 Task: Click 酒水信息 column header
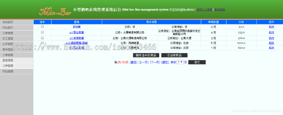pyautogui.click(x=152, y=22)
